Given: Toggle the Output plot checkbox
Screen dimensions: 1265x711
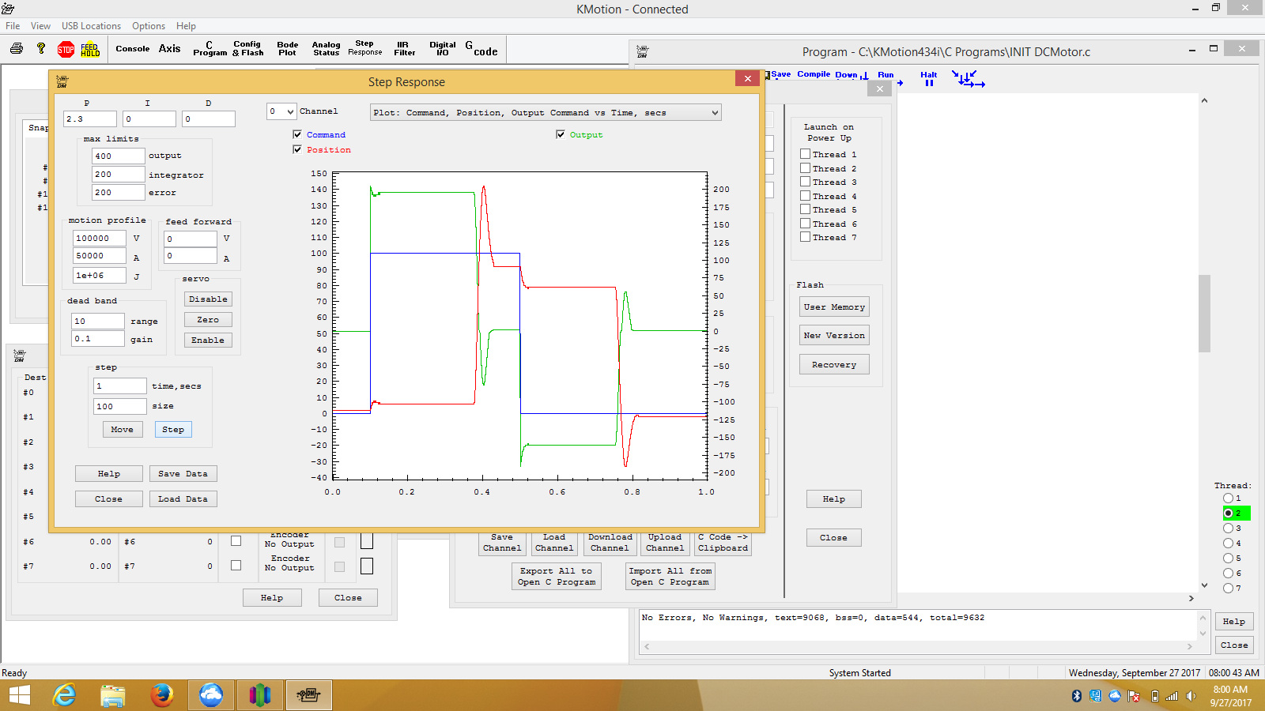Looking at the screenshot, I should tap(561, 134).
